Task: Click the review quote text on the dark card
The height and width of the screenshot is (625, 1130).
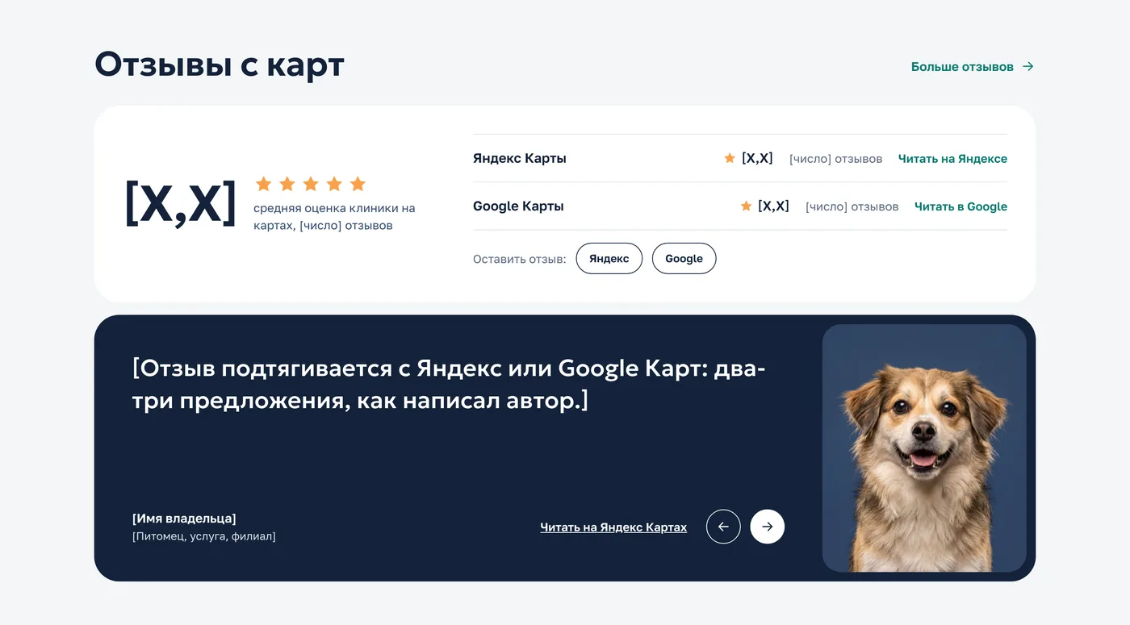Action: click(x=449, y=384)
